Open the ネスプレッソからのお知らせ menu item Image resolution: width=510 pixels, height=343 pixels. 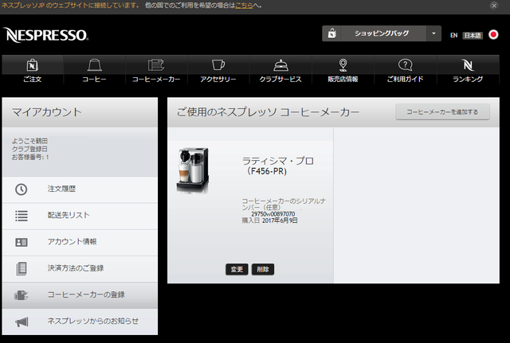(80, 322)
